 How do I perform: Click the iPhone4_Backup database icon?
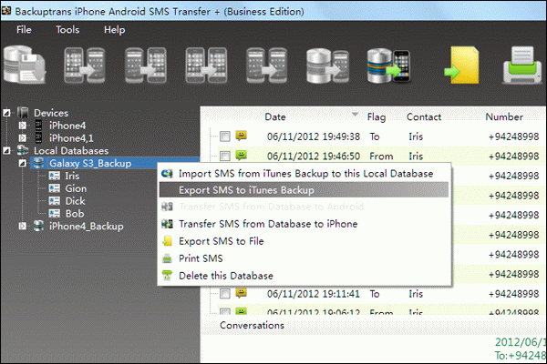pyautogui.click(x=38, y=226)
